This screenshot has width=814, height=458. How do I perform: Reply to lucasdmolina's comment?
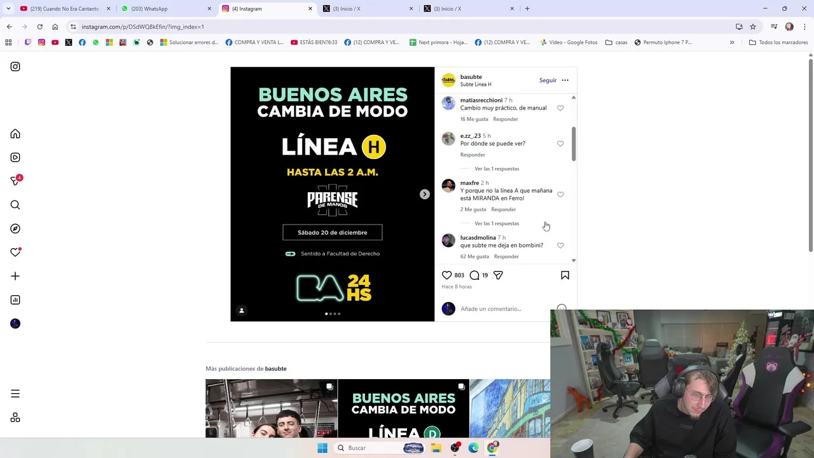(506, 256)
